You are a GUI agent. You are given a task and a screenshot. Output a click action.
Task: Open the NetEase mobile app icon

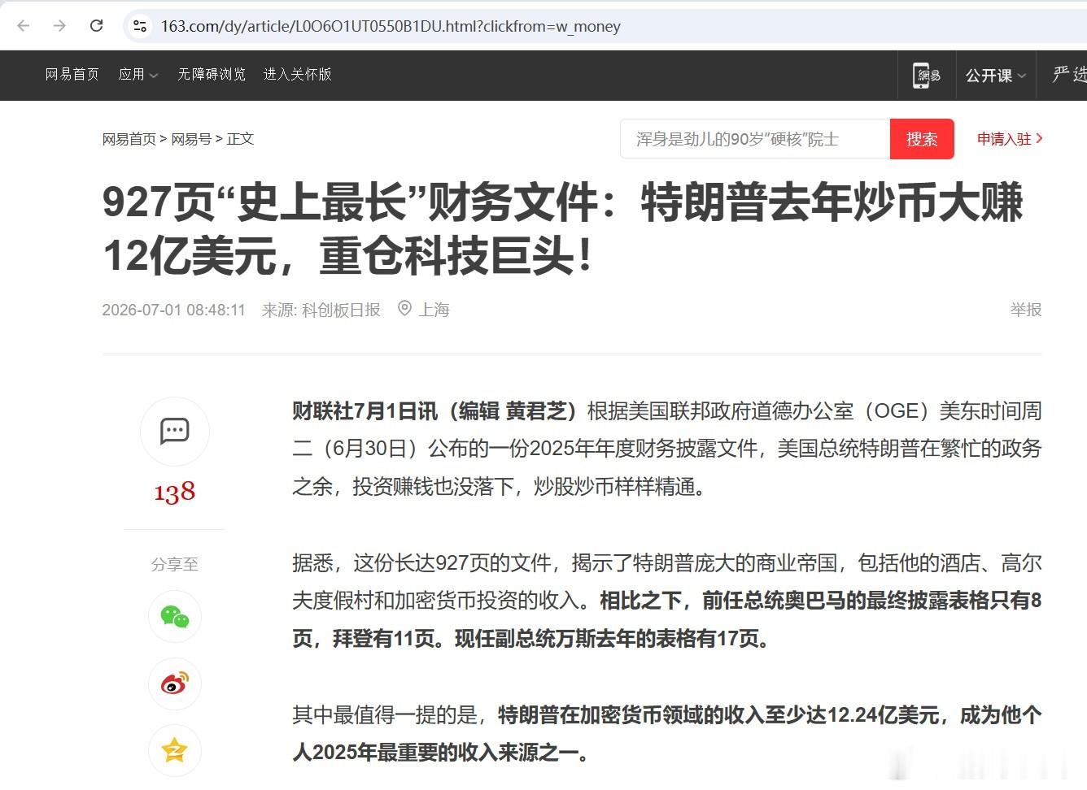tap(926, 76)
